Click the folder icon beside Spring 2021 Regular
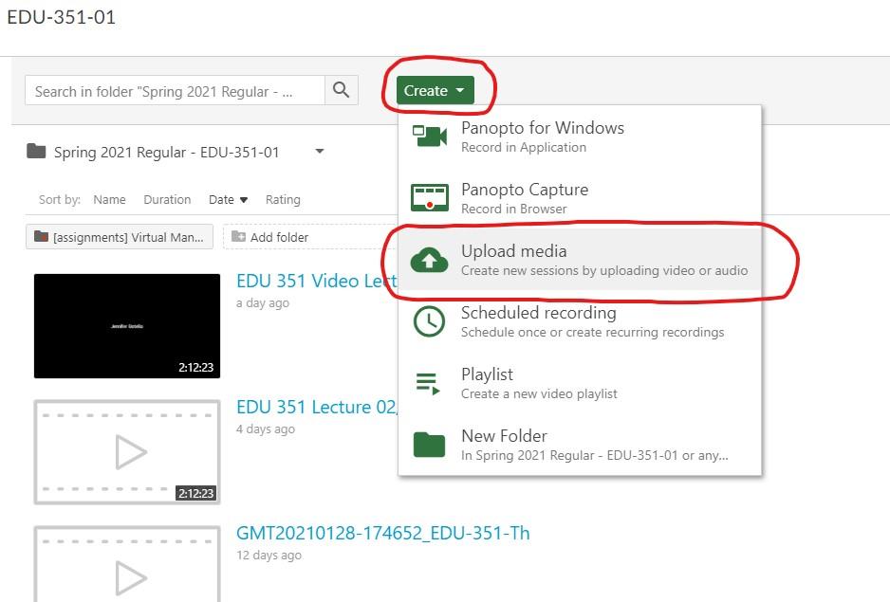Screen dimensions: 890x602 point(36,151)
